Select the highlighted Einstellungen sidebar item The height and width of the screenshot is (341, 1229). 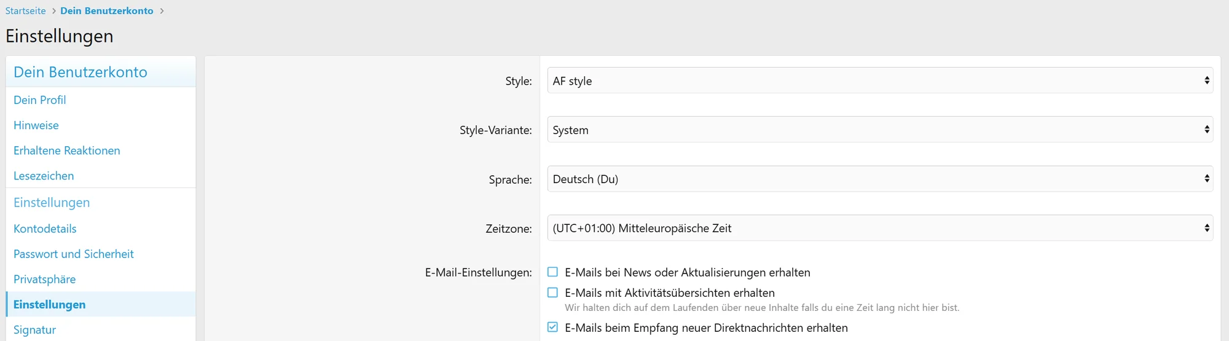pyautogui.click(x=101, y=304)
